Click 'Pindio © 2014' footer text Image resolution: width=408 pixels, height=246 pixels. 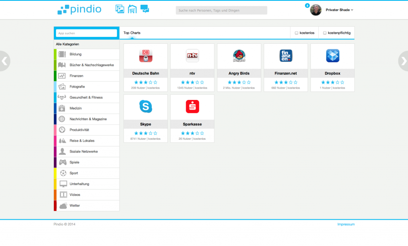(64, 224)
